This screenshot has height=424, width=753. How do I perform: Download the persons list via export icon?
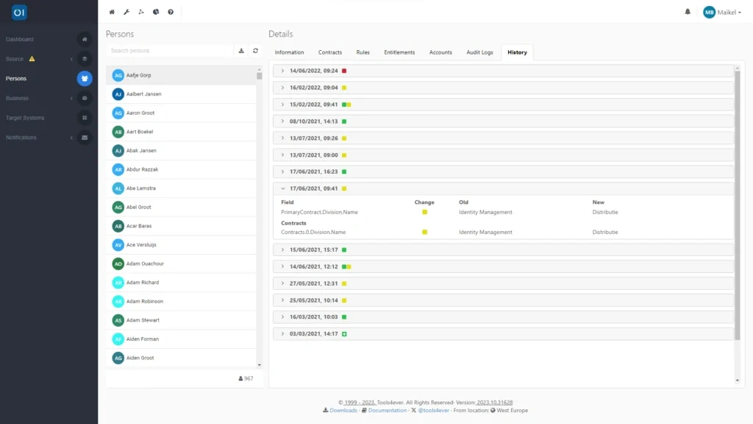(241, 51)
